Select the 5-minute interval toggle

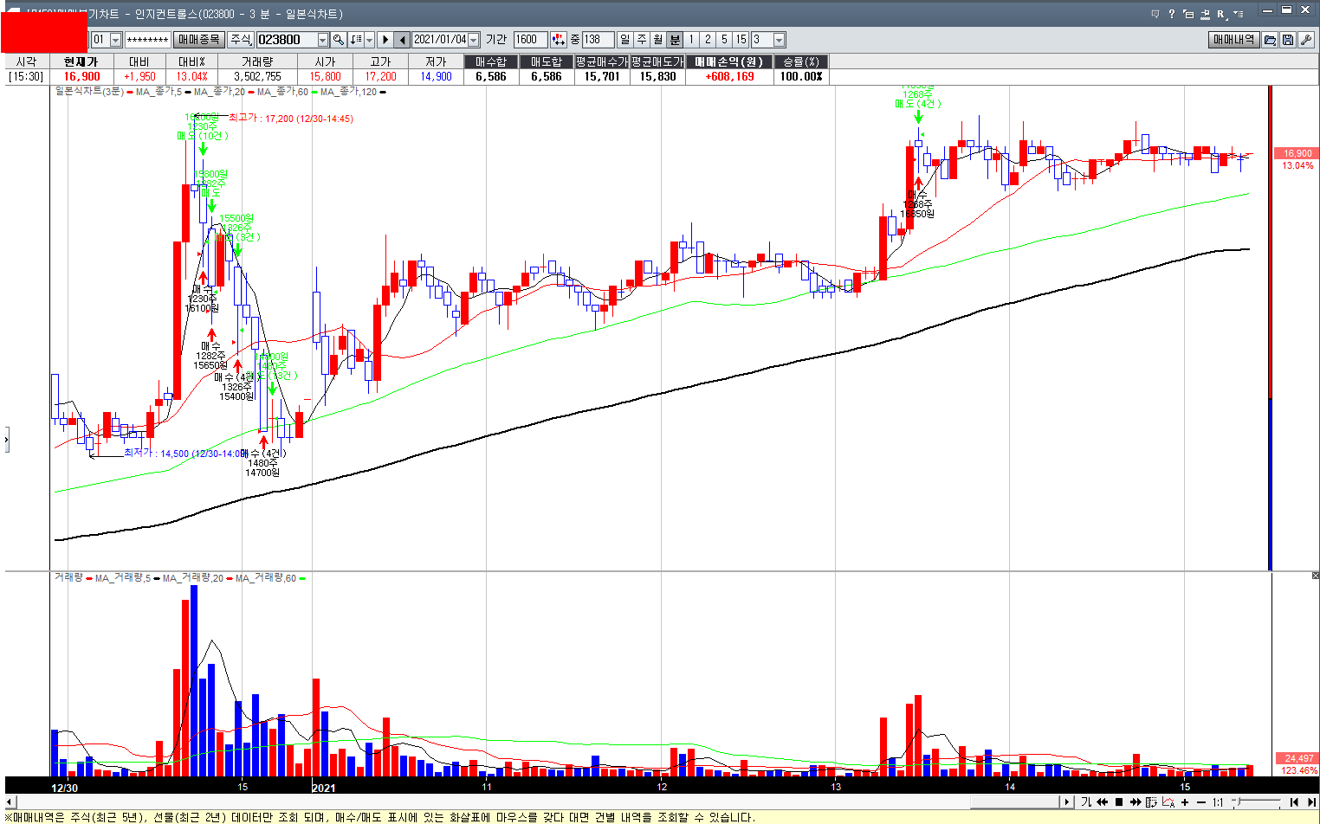pyautogui.click(x=724, y=40)
